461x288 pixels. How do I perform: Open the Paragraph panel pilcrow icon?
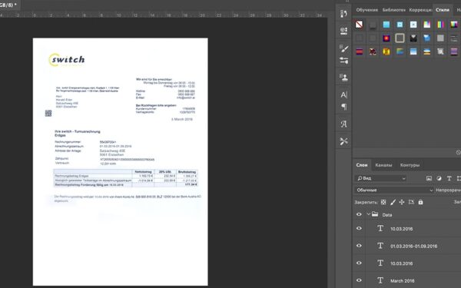pyautogui.click(x=343, y=107)
